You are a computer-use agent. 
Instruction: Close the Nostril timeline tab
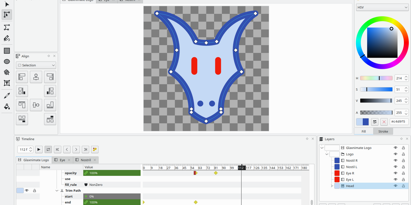click(95, 160)
